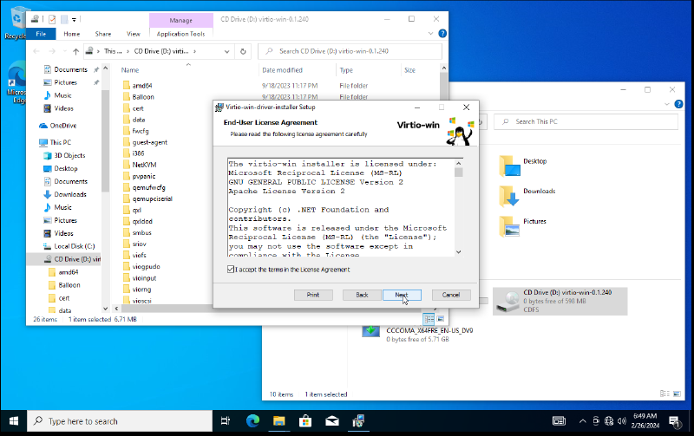
Task: Open the Home ribbon tab
Action: point(72,34)
